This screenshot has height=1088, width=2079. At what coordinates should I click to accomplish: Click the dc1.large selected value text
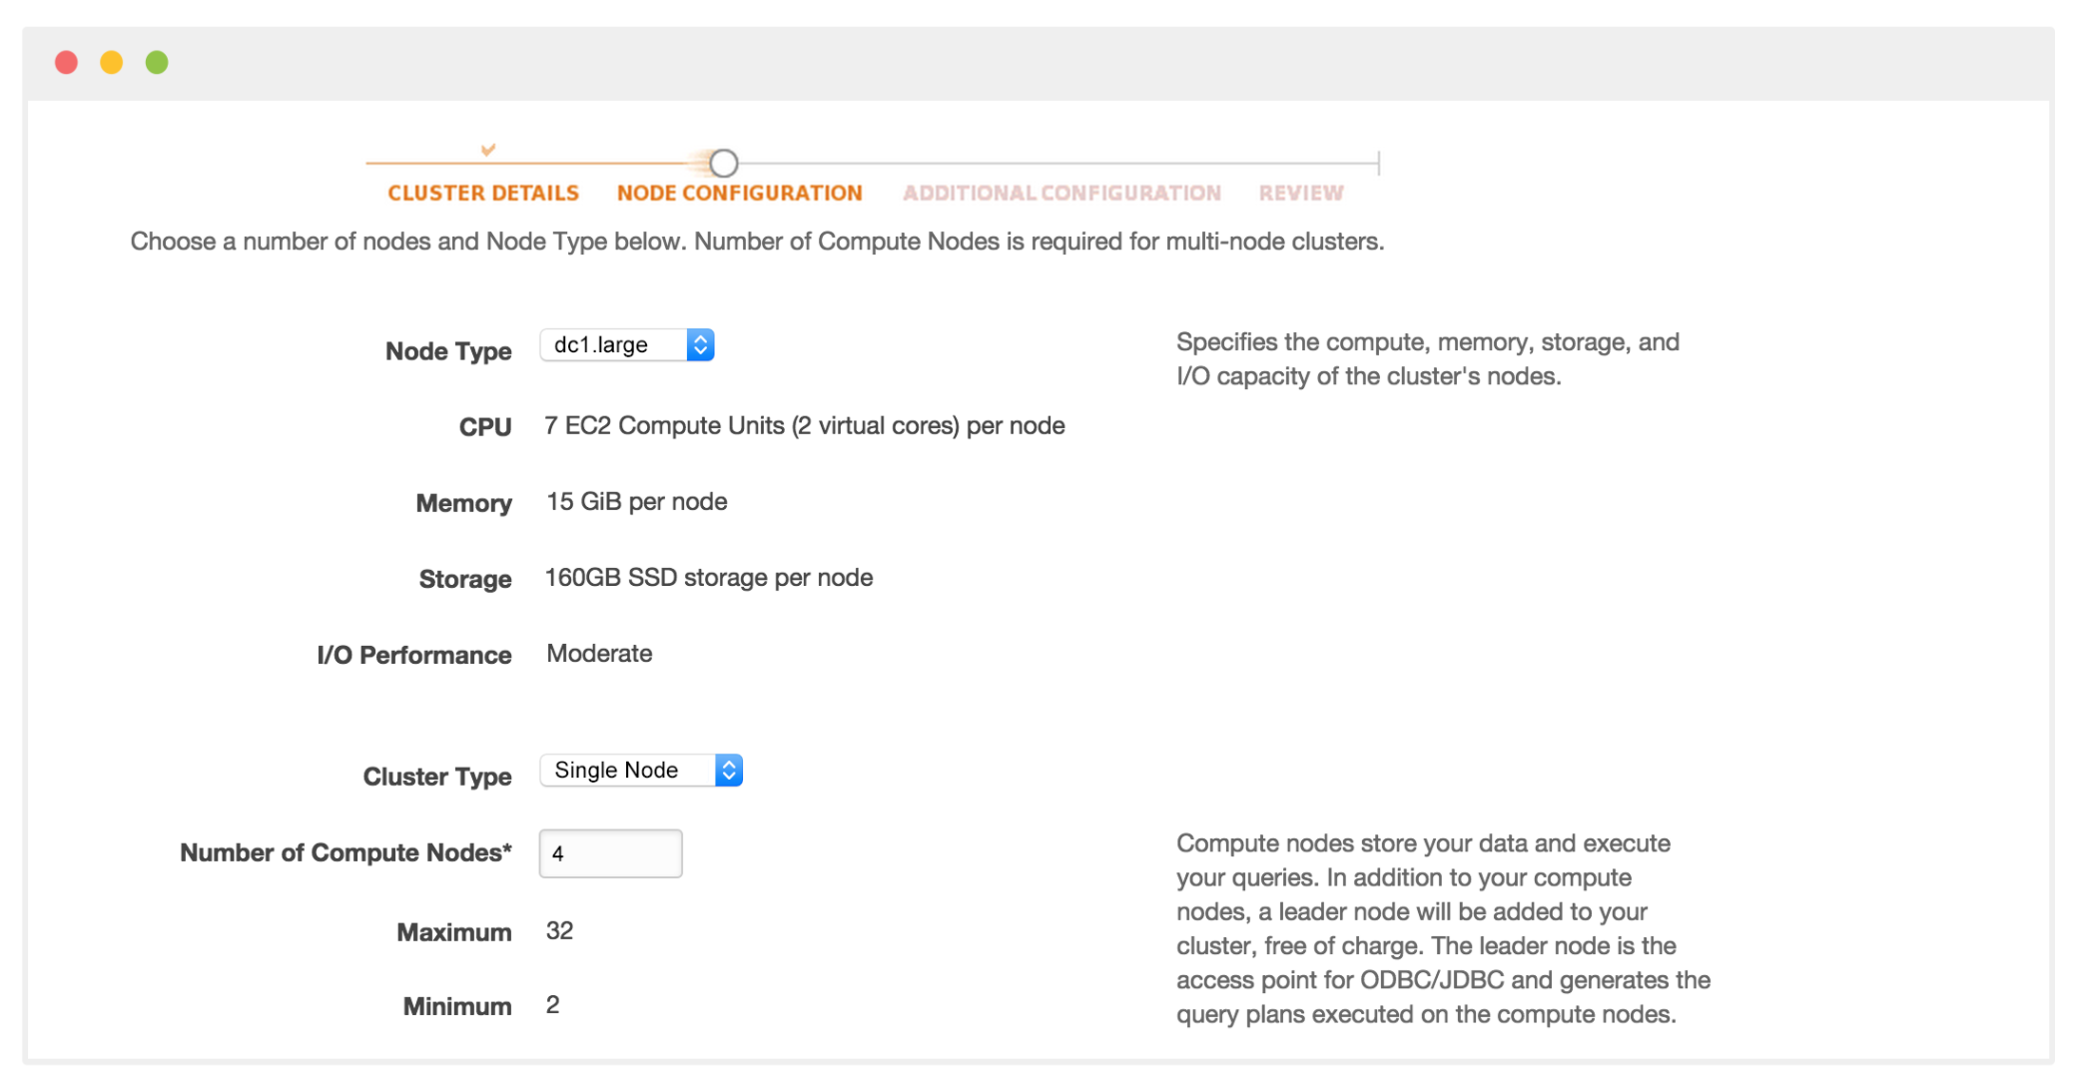(x=599, y=344)
